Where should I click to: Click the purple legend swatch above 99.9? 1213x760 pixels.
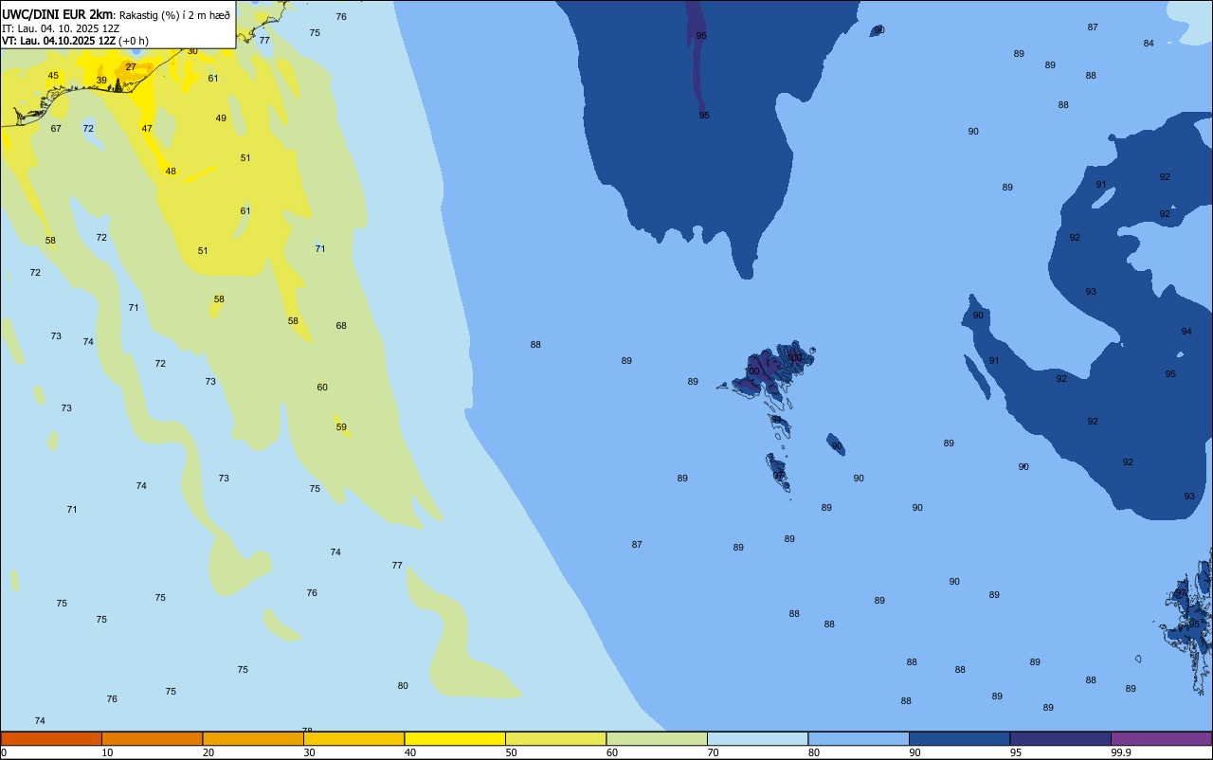1161,738
